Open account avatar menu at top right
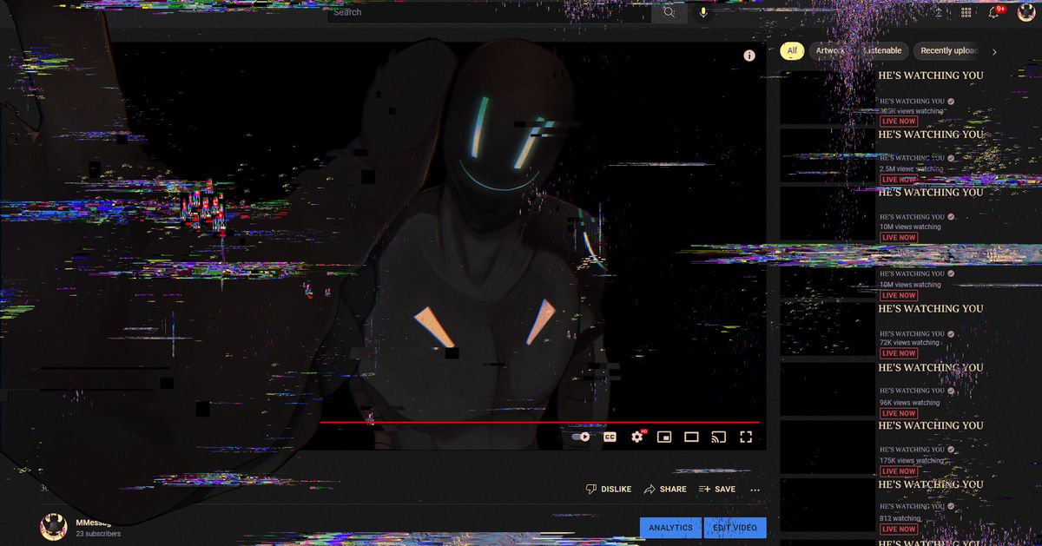Viewport: 1042px width, 546px height. [x=1026, y=12]
